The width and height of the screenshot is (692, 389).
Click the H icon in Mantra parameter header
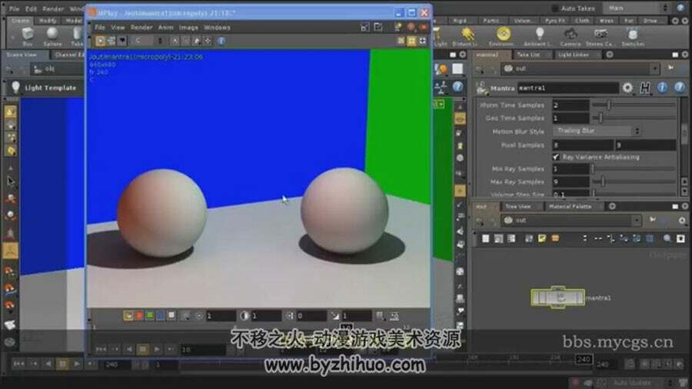[x=645, y=88]
